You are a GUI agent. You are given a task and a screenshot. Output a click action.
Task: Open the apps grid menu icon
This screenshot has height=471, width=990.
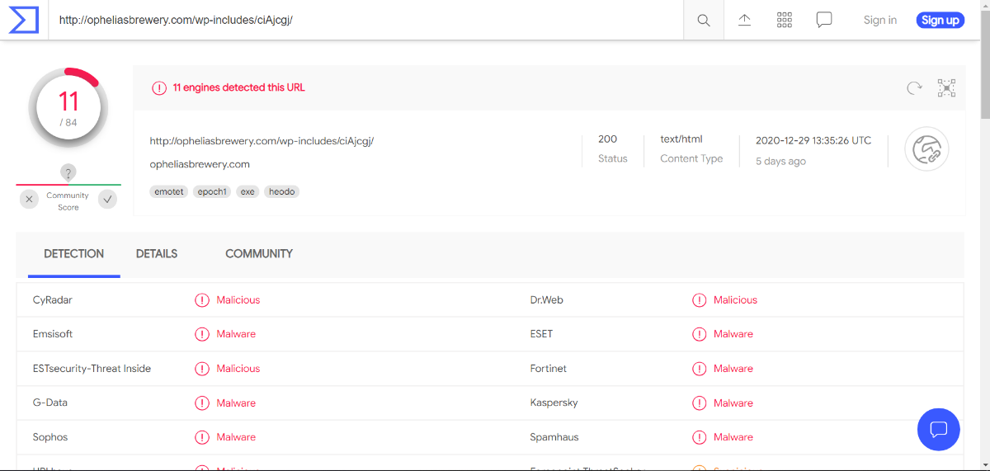pyautogui.click(x=785, y=20)
